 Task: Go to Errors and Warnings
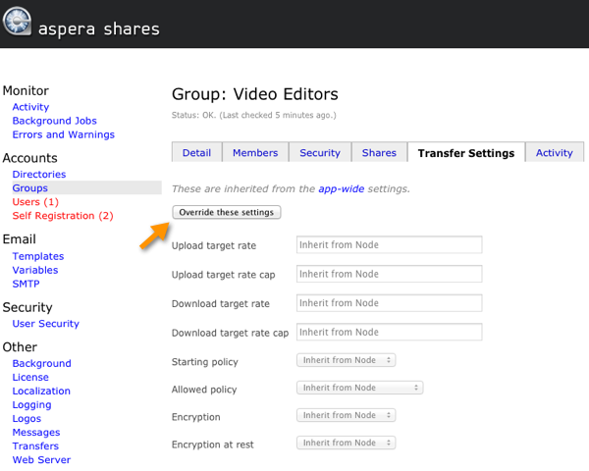[64, 134]
